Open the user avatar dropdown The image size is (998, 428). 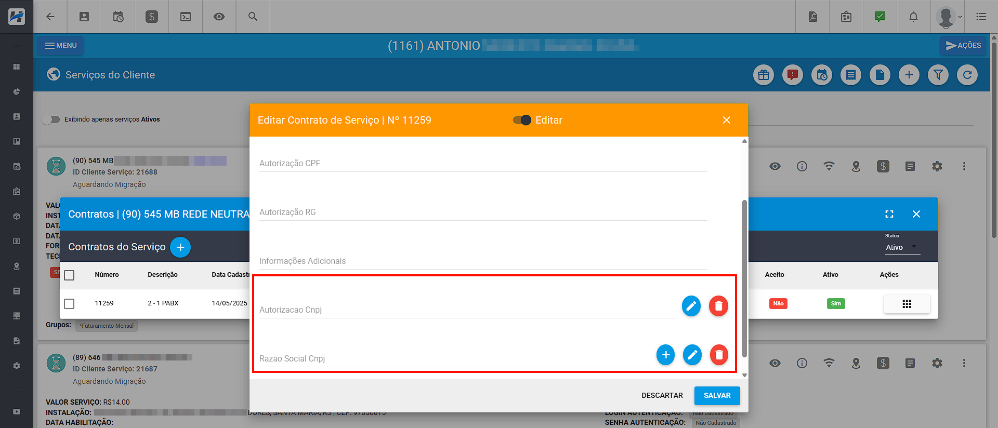pyautogui.click(x=949, y=17)
